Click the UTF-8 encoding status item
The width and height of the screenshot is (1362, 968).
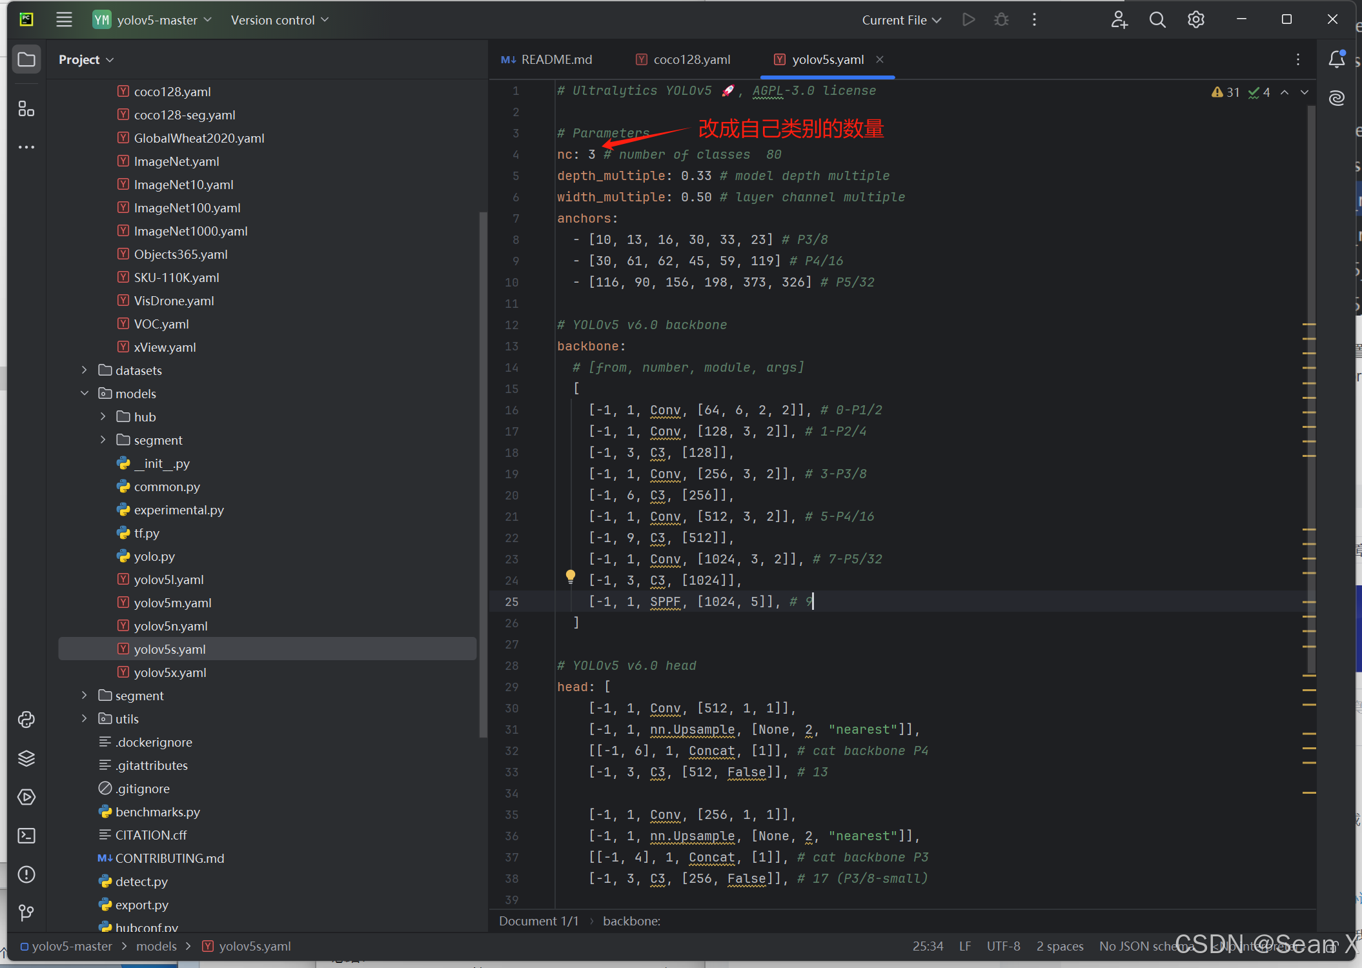1004,946
